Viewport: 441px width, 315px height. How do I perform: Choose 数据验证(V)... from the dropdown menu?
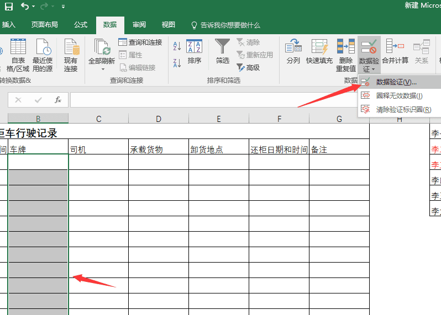pyautogui.click(x=400, y=82)
